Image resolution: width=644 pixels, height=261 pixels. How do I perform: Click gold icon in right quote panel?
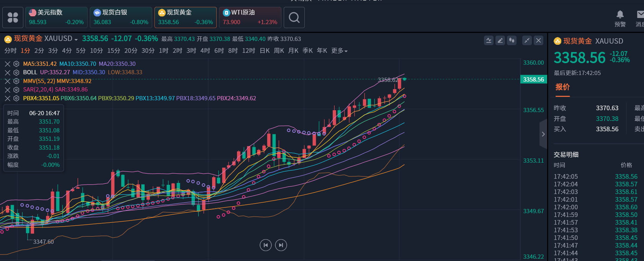point(557,41)
